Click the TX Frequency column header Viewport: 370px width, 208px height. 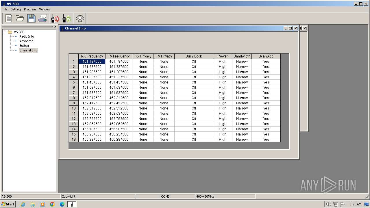[x=119, y=56]
